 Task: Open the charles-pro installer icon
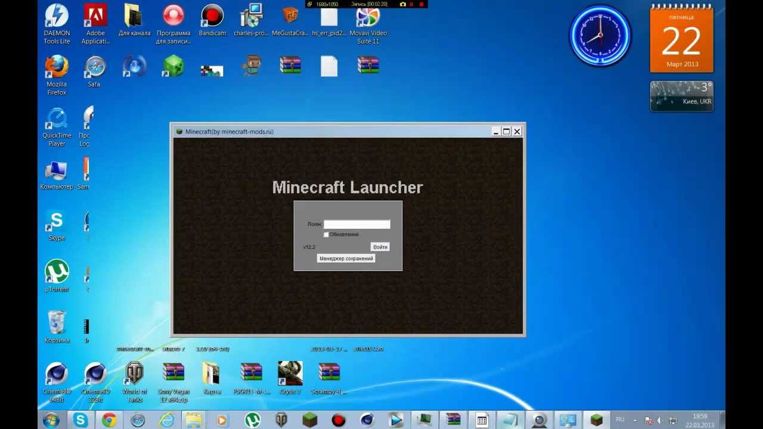(251, 20)
